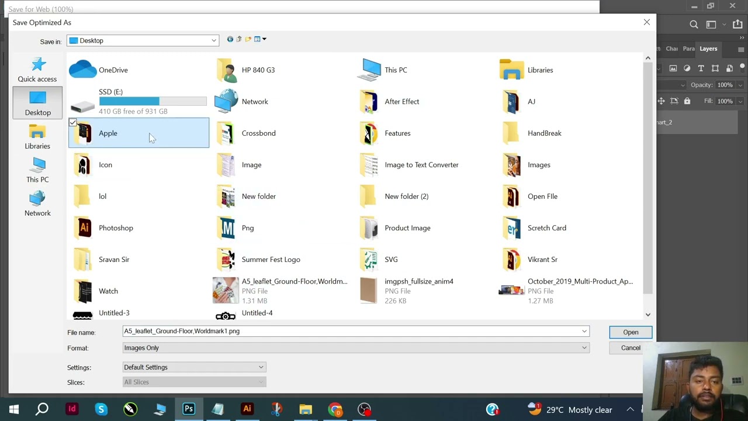The image size is (748, 421).
Task: Select the imgpsh_fullsize_anim4 PNG file
Action: (x=406, y=291)
